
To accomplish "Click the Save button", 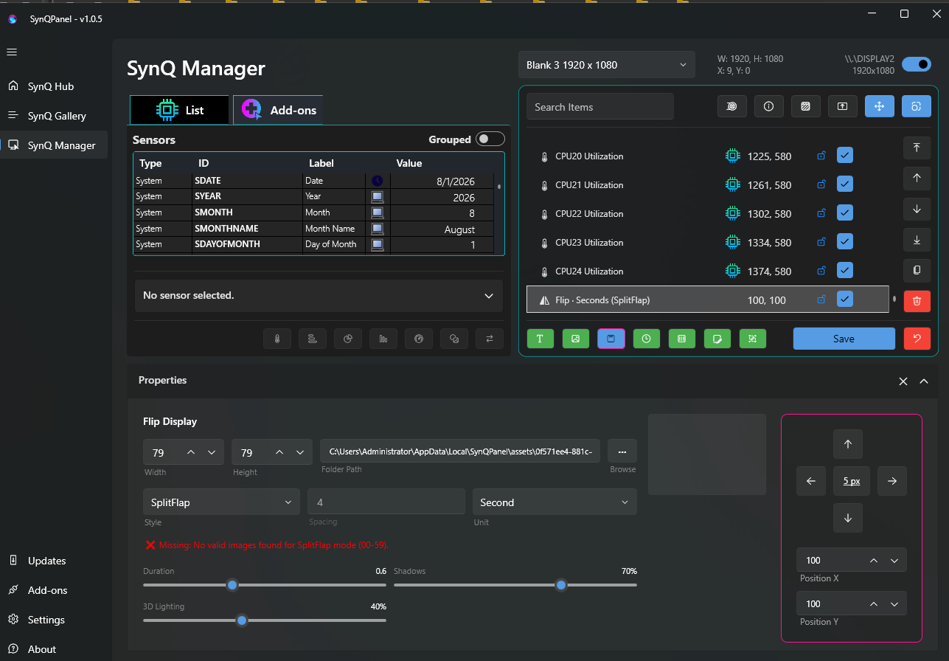I will tap(844, 339).
